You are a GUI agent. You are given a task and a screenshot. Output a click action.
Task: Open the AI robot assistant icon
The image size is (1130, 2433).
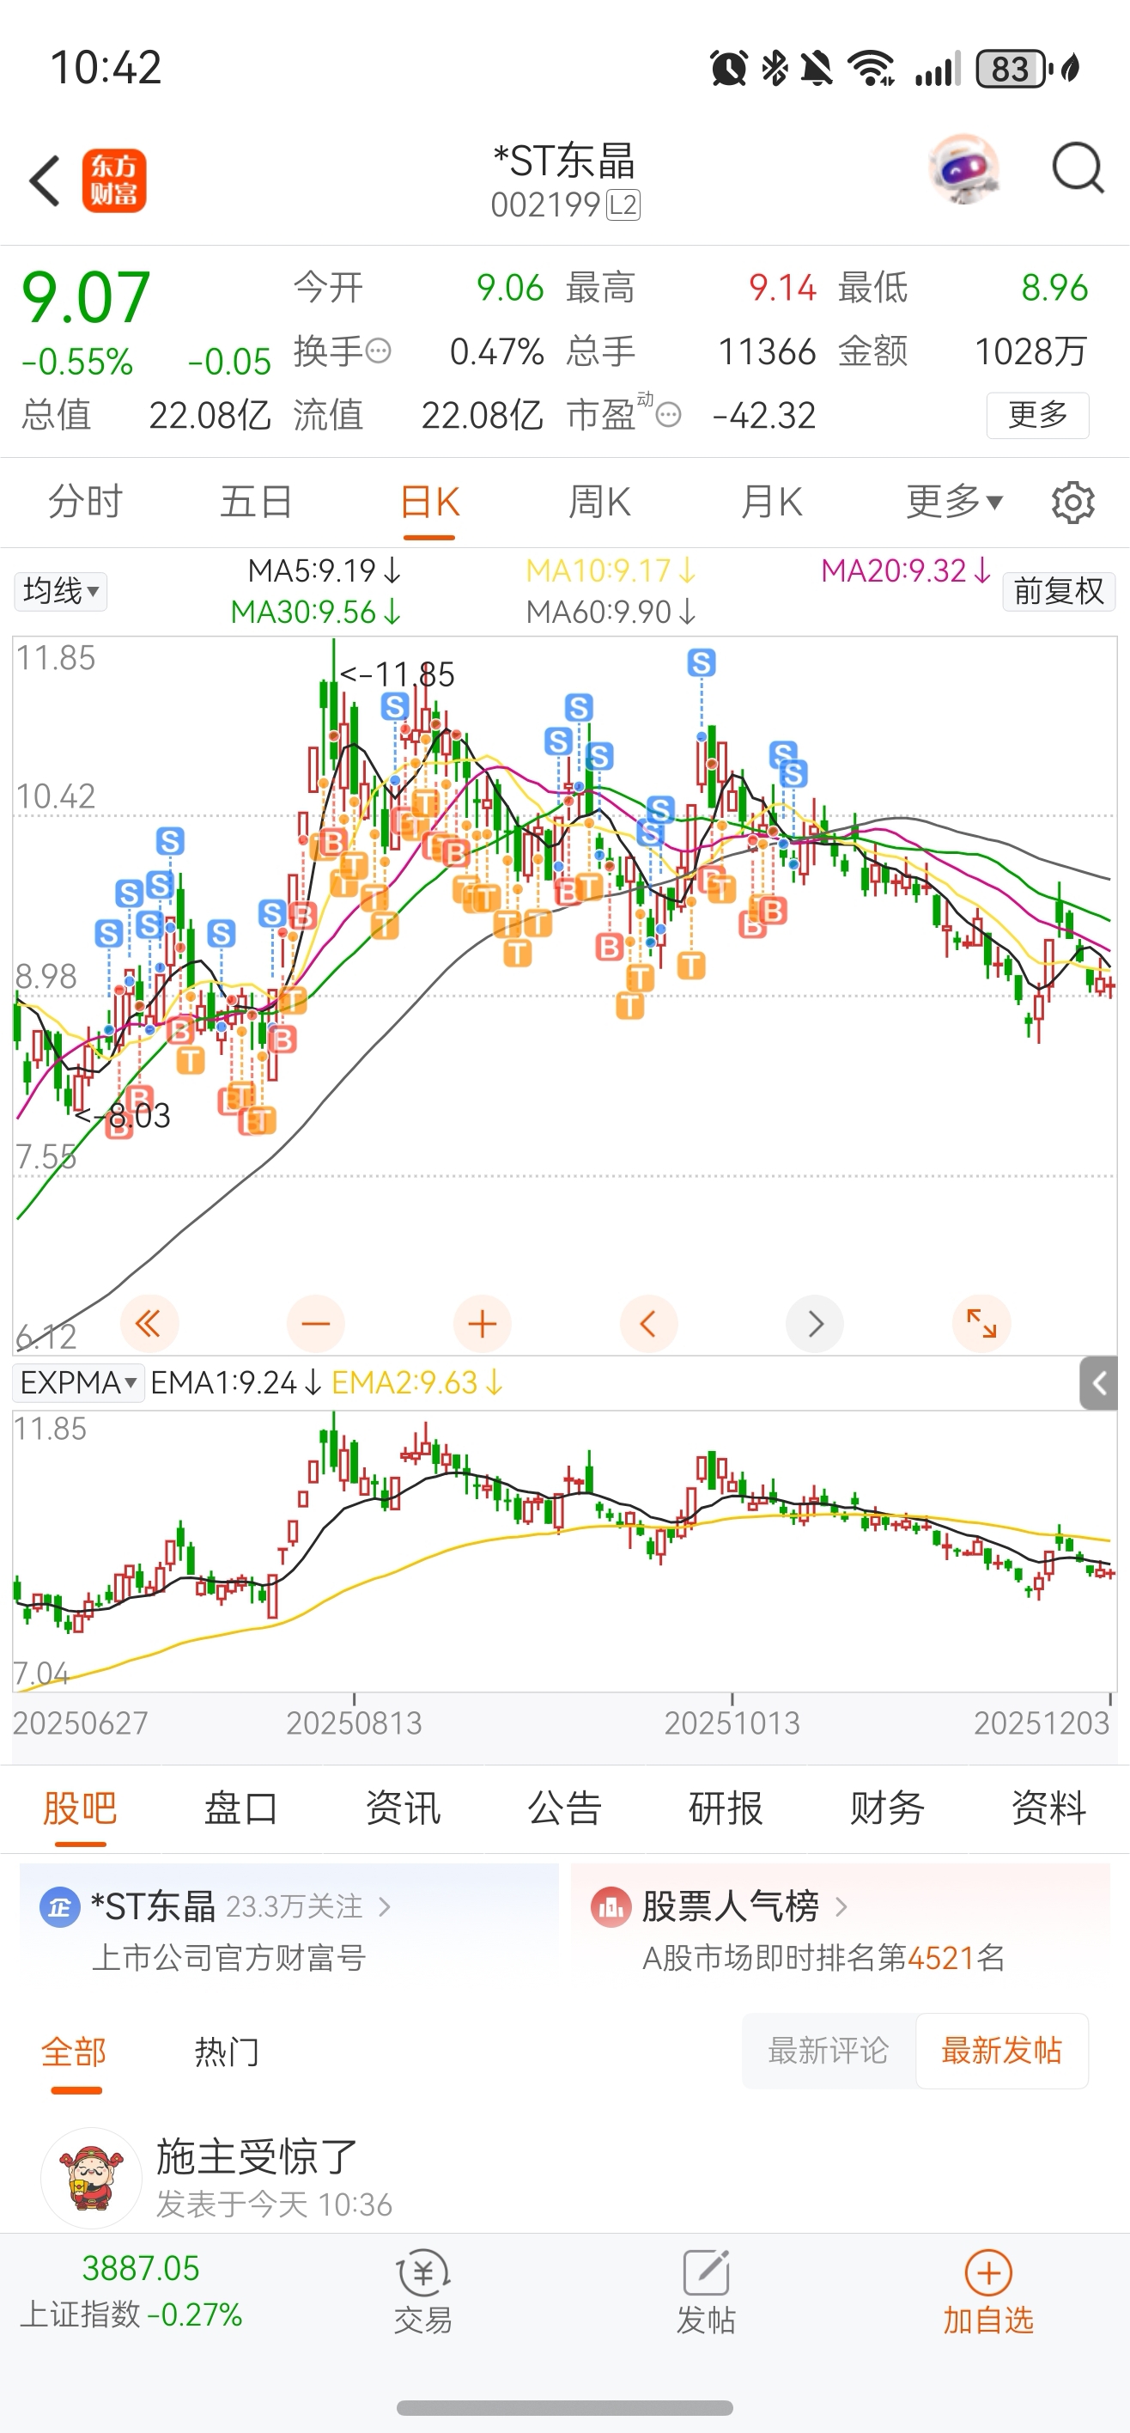click(964, 170)
